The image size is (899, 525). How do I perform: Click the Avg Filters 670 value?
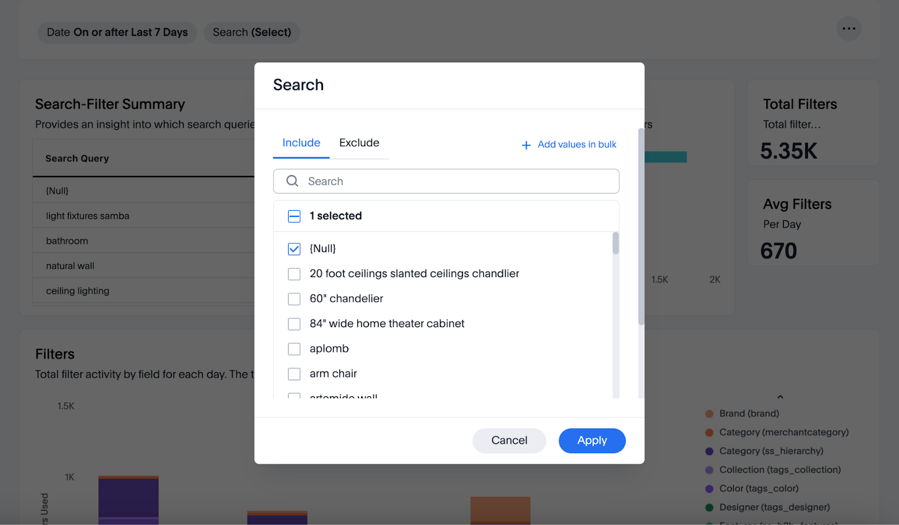tap(778, 251)
